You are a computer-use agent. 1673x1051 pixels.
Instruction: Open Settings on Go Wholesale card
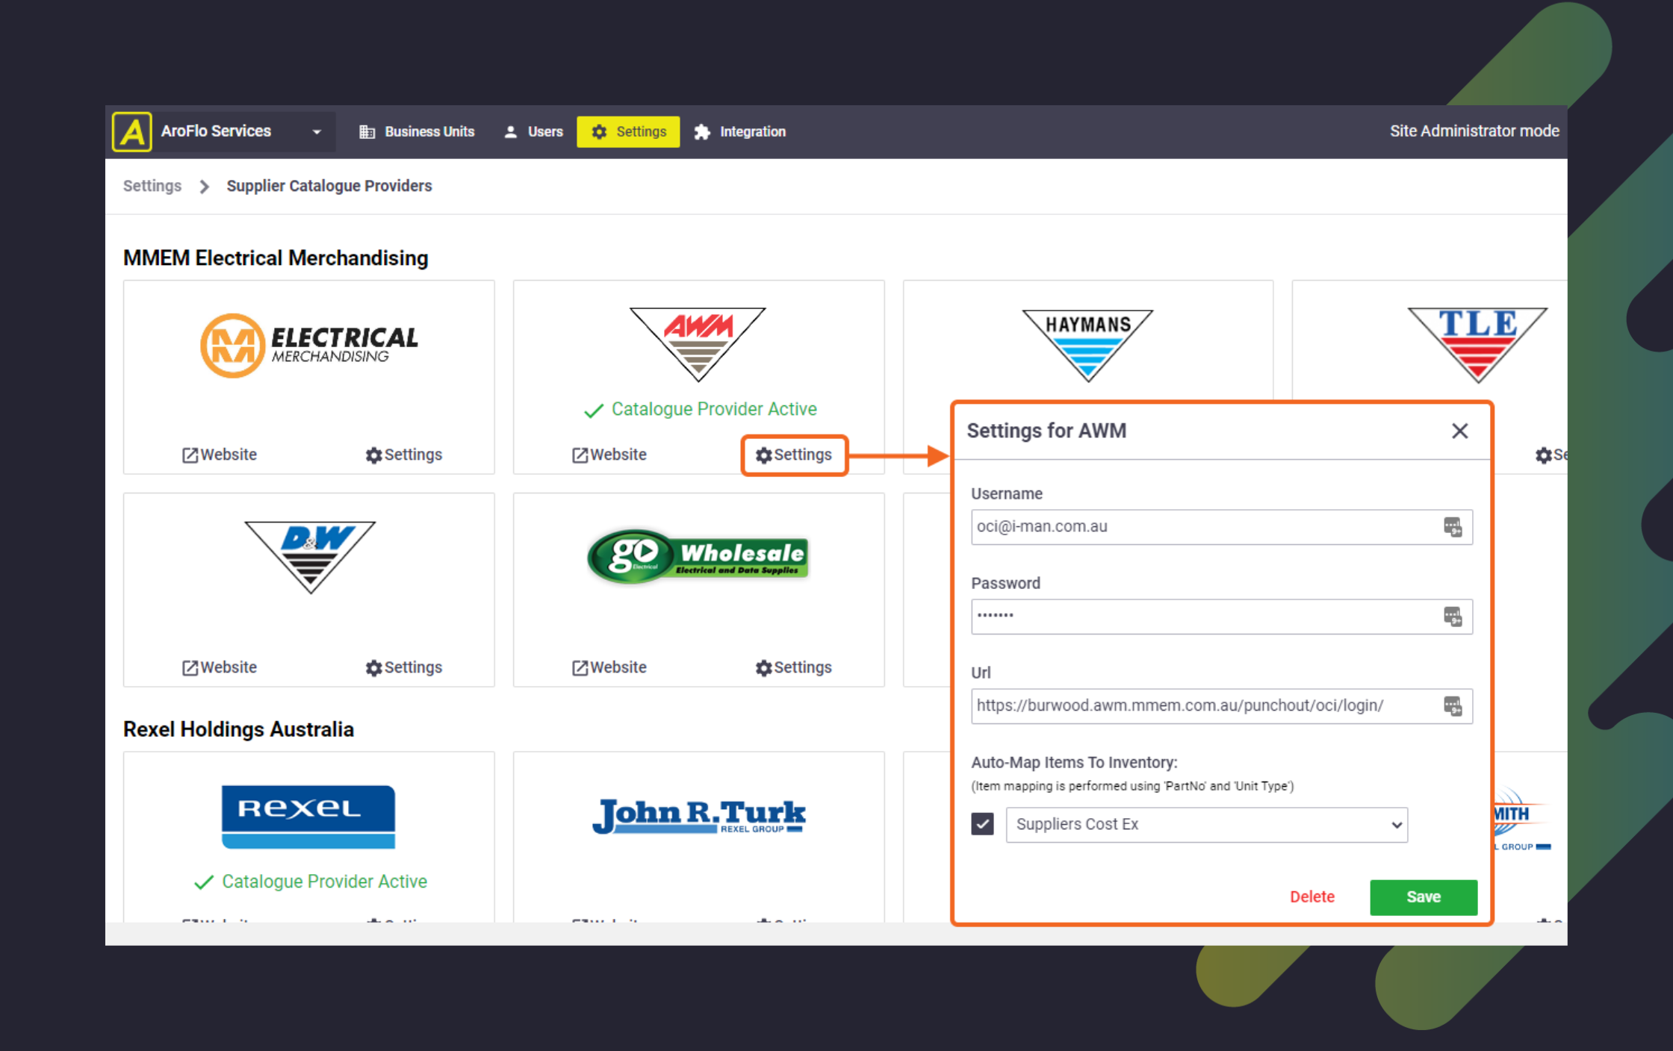point(794,667)
